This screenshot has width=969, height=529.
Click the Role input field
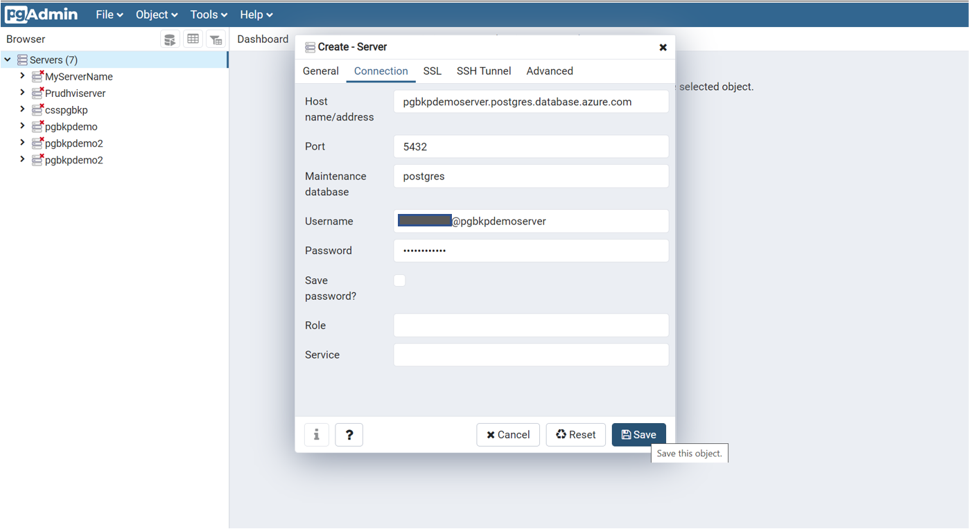[x=530, y=325]
